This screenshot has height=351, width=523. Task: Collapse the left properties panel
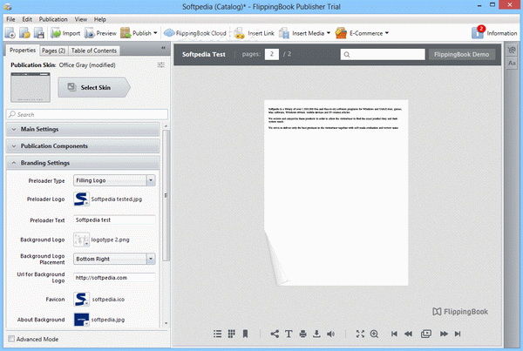pos(163,48)
